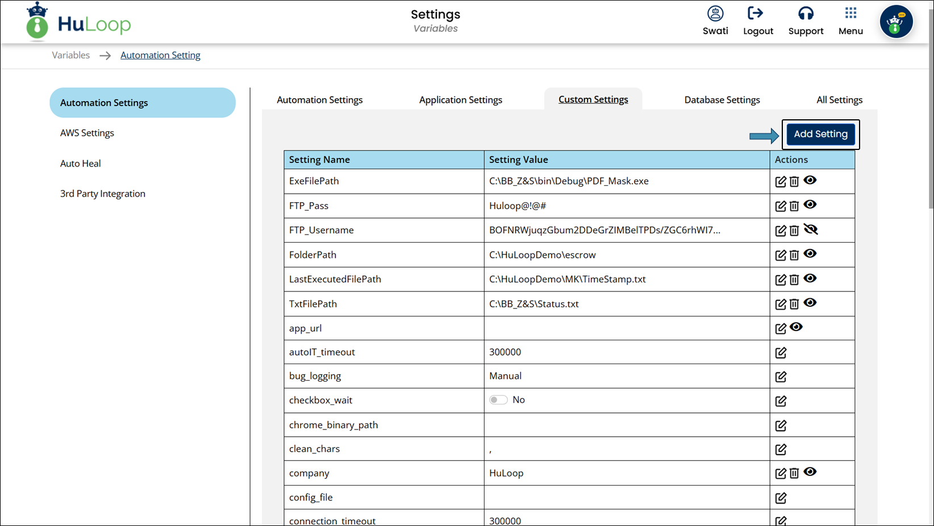Viewport: 934px width, 526px height.
Task: Edit the company setting
Action: 781,473
